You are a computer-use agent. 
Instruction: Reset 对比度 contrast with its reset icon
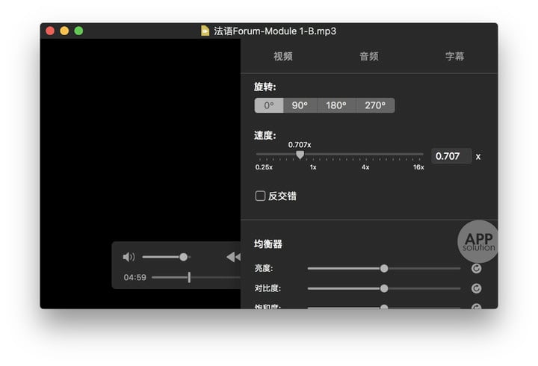[x=476, y=288]
